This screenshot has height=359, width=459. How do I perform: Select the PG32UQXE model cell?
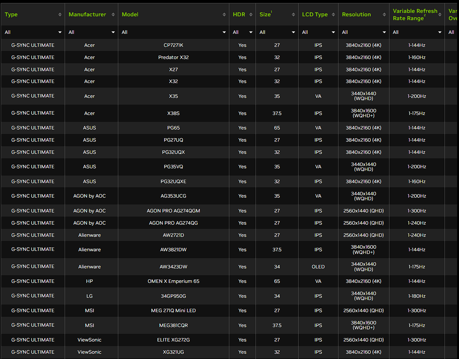174,182
